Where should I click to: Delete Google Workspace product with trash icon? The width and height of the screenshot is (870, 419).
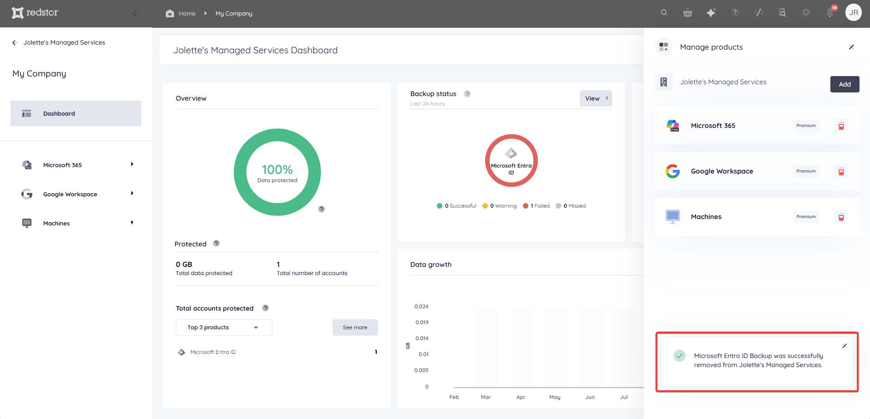coord(841,172)
